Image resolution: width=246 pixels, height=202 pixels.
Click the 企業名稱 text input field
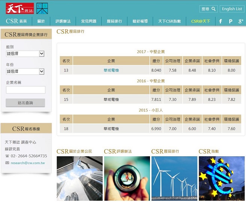(x=25, y=90)
